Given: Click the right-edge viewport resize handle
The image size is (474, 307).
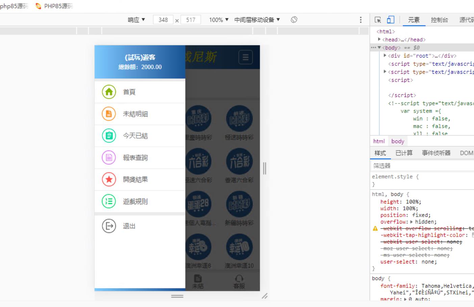Looking at the screenshot, I should pyautogui.click(x=265, y=168).
